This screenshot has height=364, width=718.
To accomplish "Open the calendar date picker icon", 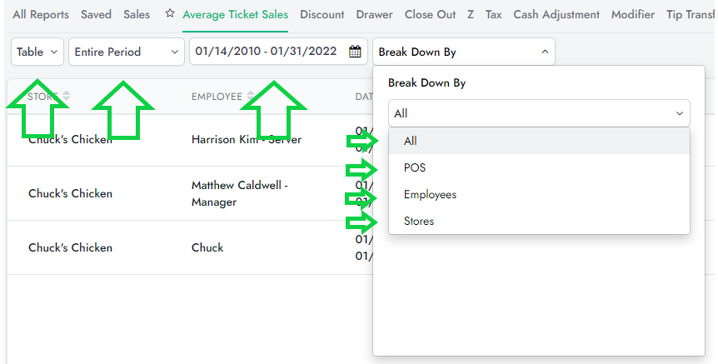I will (355, 52).
